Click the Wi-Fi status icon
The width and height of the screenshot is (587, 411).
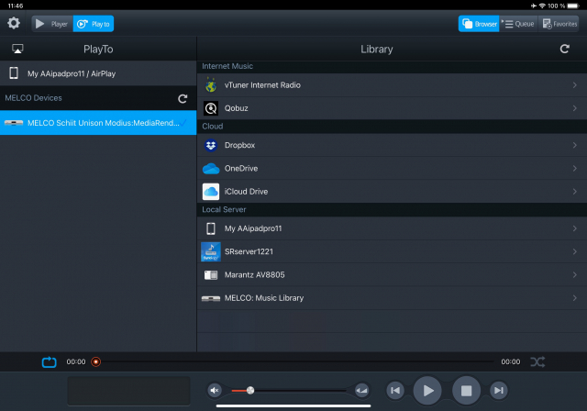542,6
